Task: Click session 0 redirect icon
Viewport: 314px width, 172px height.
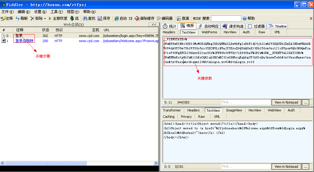Action: click(x=3, y=36)
